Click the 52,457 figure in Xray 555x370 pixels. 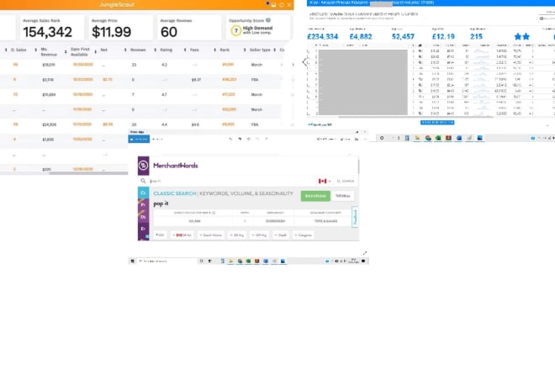click(403, 36)
